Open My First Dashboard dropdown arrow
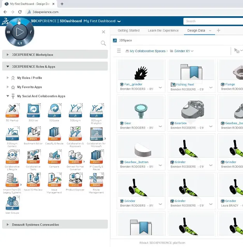The width and height of the screenshot is (243, 247). [x=119, y=21]
